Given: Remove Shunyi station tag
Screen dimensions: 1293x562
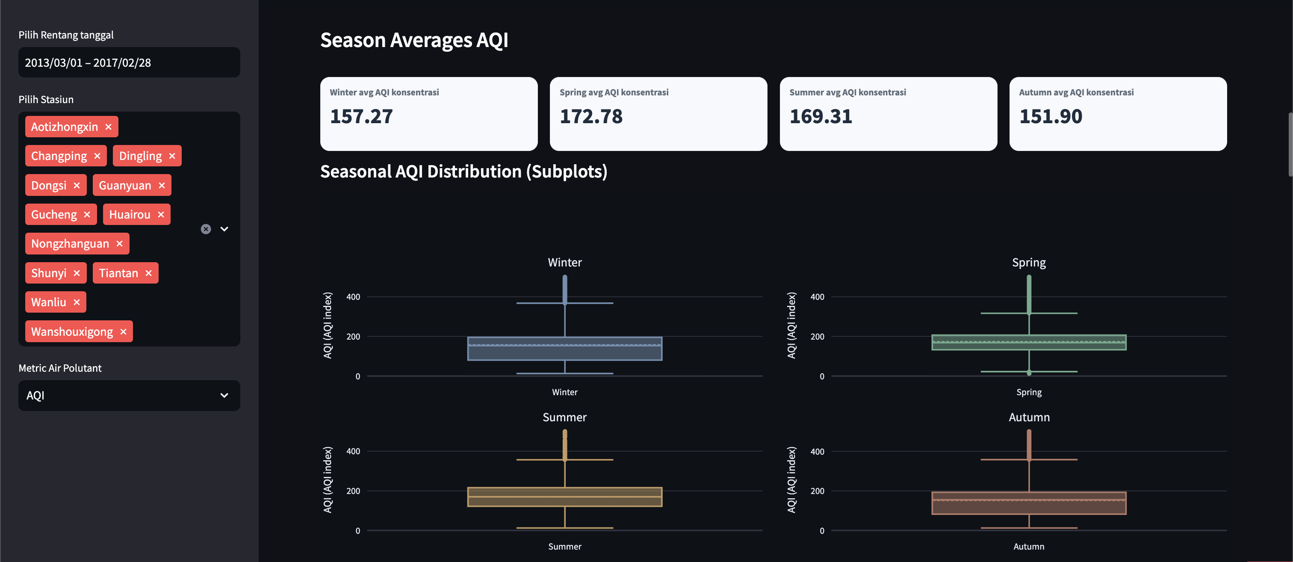Looking at the screenshot, I should tap(77, 273).
